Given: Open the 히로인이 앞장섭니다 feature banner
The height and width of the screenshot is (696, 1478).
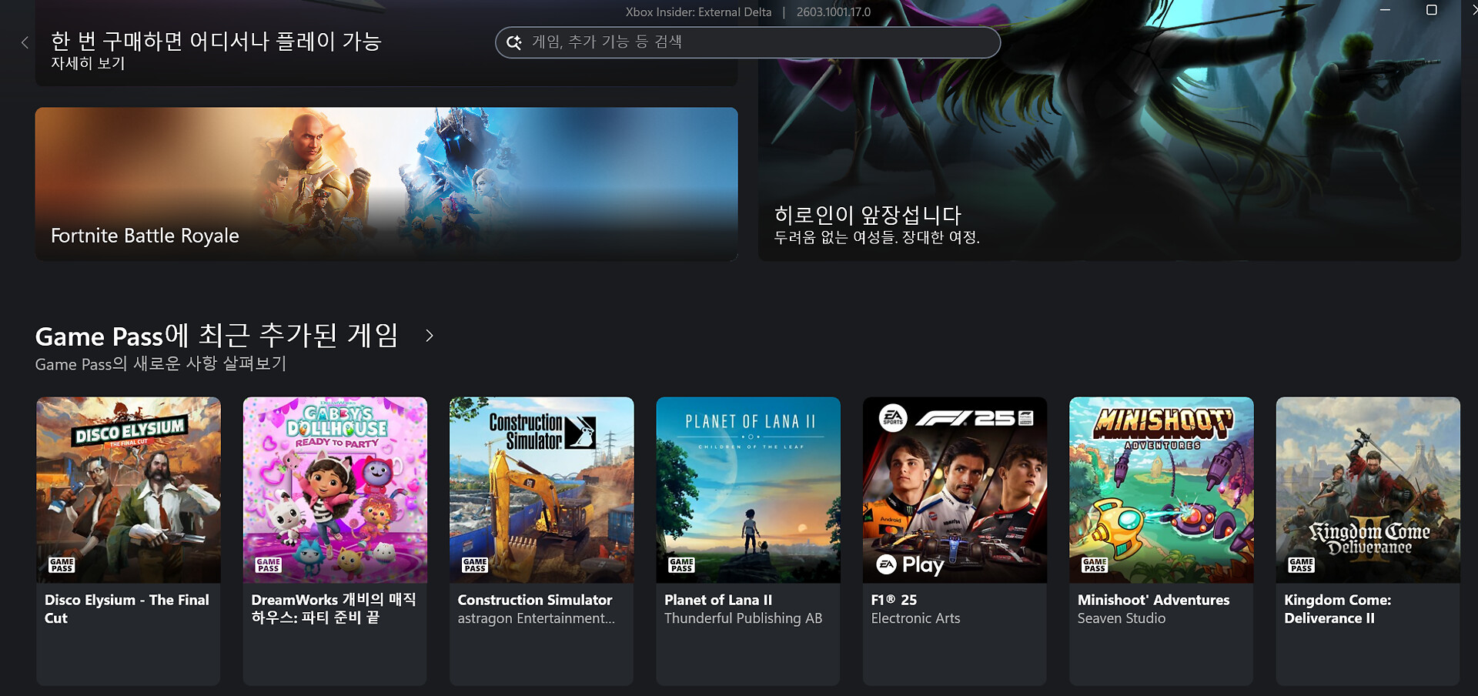Looking at the screenshot, I should point(1109,130).
